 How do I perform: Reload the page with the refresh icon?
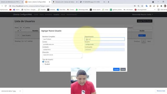(x=6, y=6)
